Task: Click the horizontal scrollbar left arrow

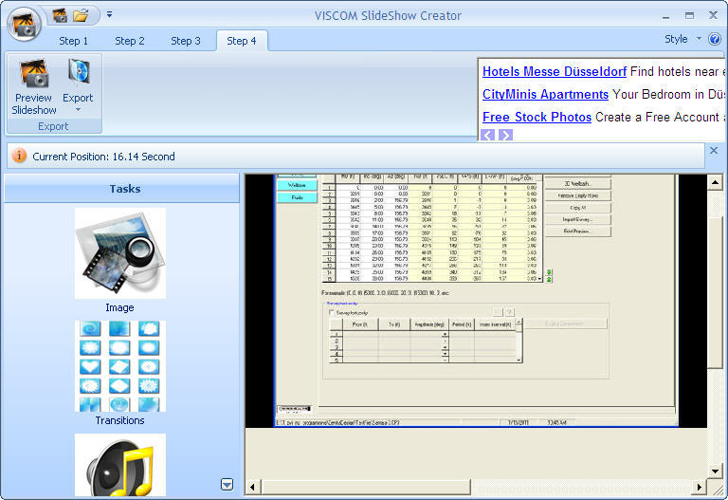Action: pyautogui.click(x=252, y=487)
